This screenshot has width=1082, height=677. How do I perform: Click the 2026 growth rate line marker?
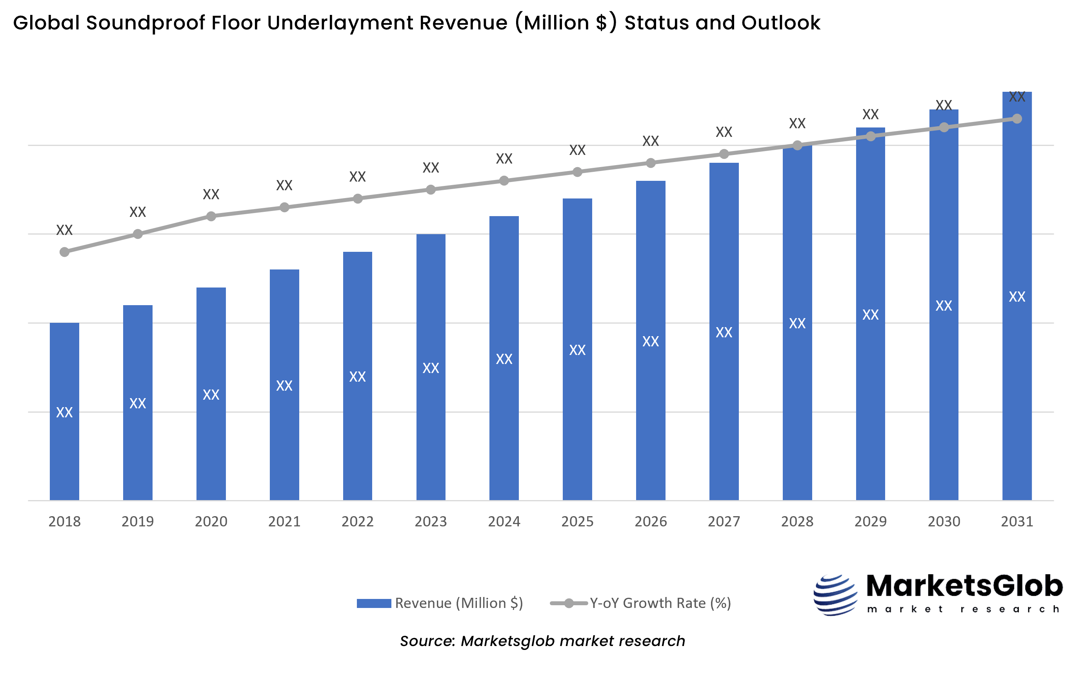[651, 163]
